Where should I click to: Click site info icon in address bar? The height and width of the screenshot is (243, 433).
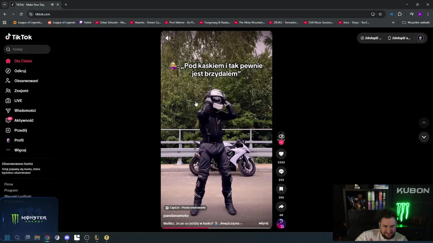click(31, 14)
